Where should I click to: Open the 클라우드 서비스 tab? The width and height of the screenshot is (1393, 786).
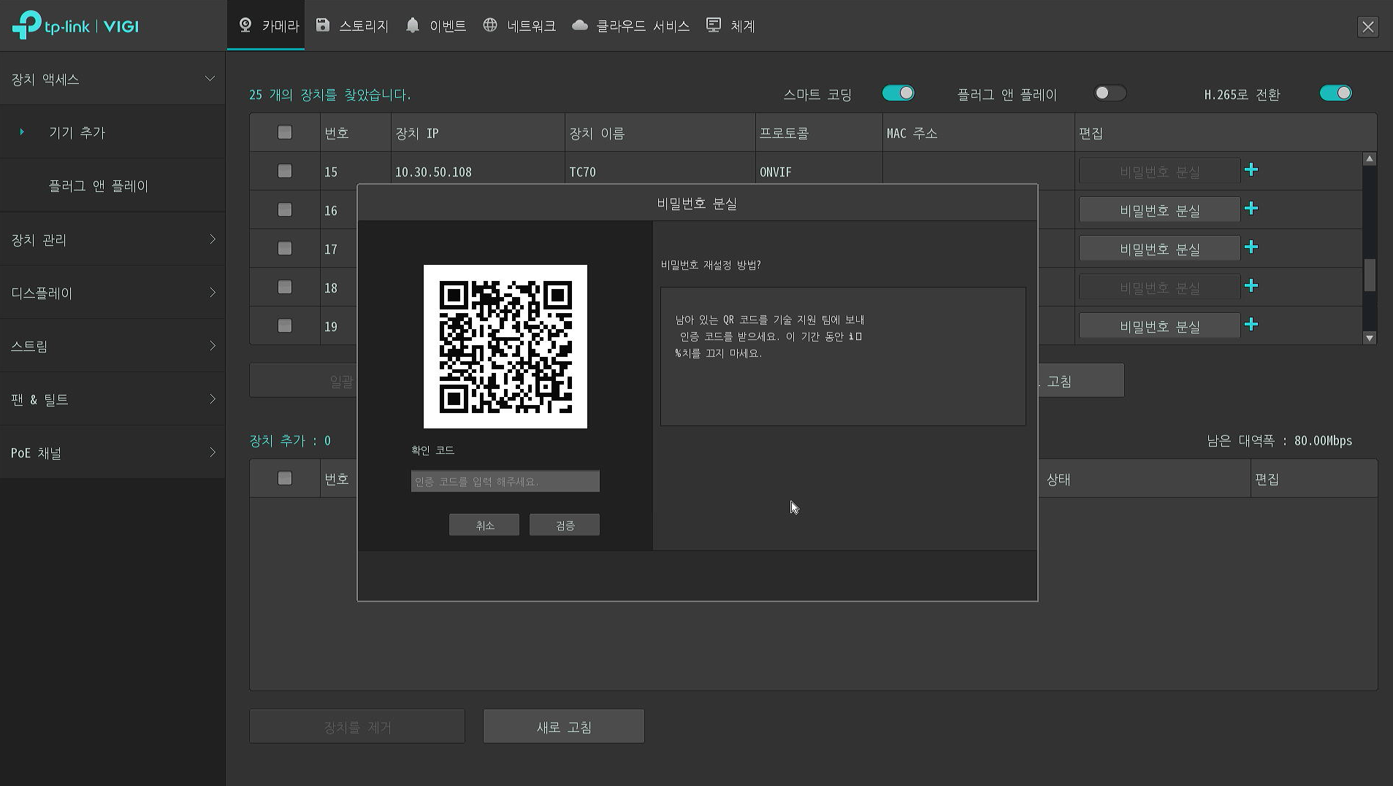pos(630,26)
